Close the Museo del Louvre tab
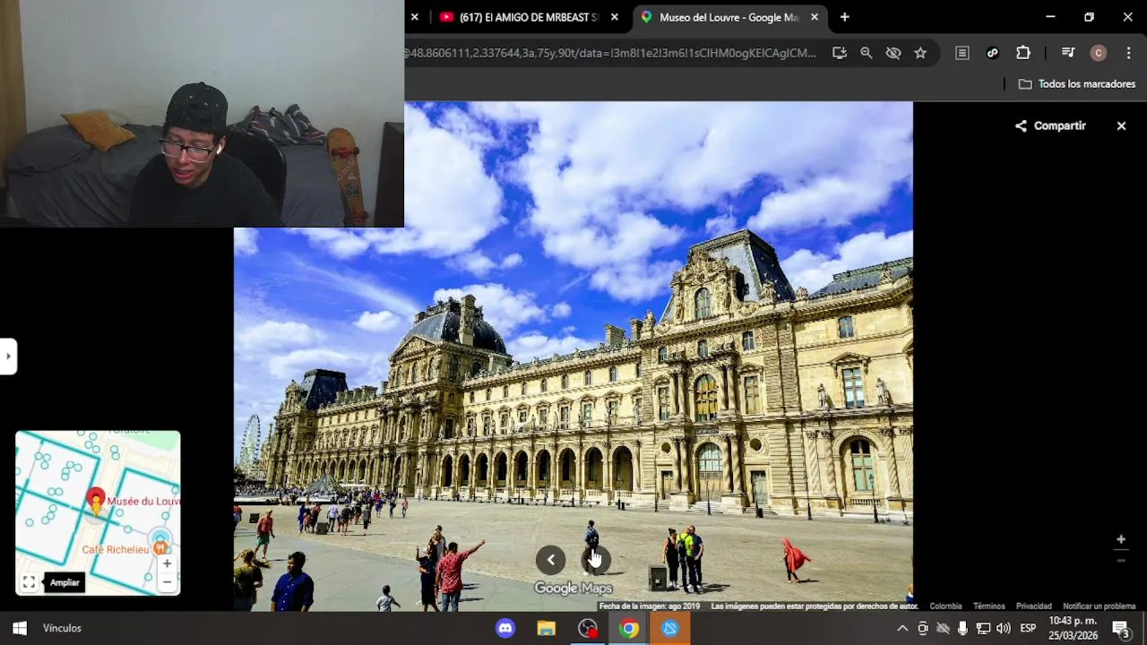The height and width of the screenshot is (645, 1147). (815, 17)
